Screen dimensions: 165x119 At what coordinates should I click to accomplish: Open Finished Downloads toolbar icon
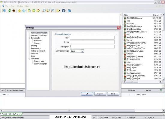(34, 11)
